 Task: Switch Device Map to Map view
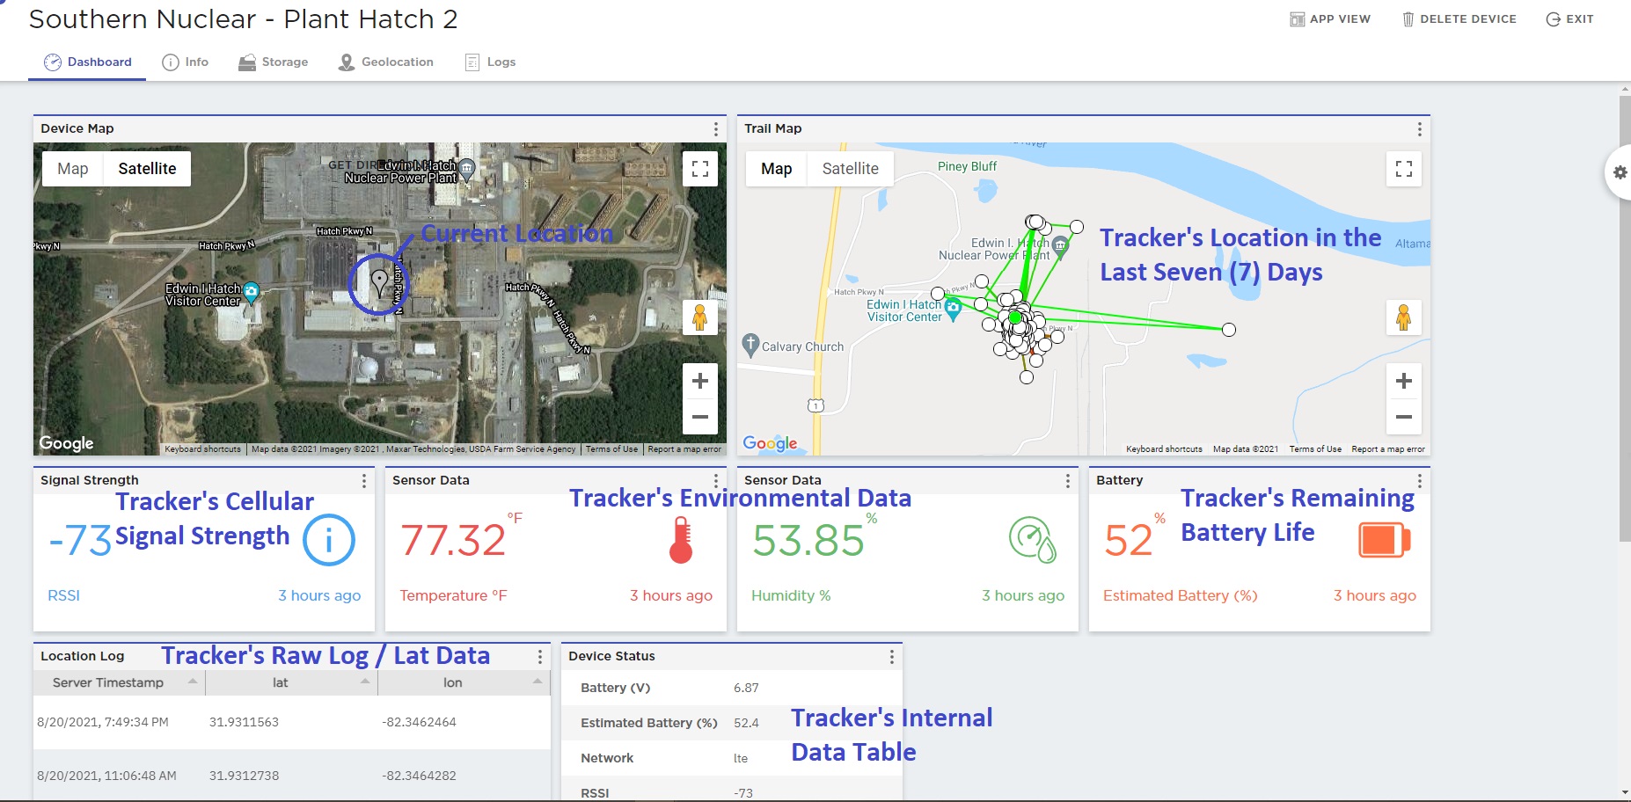[73, 169]
